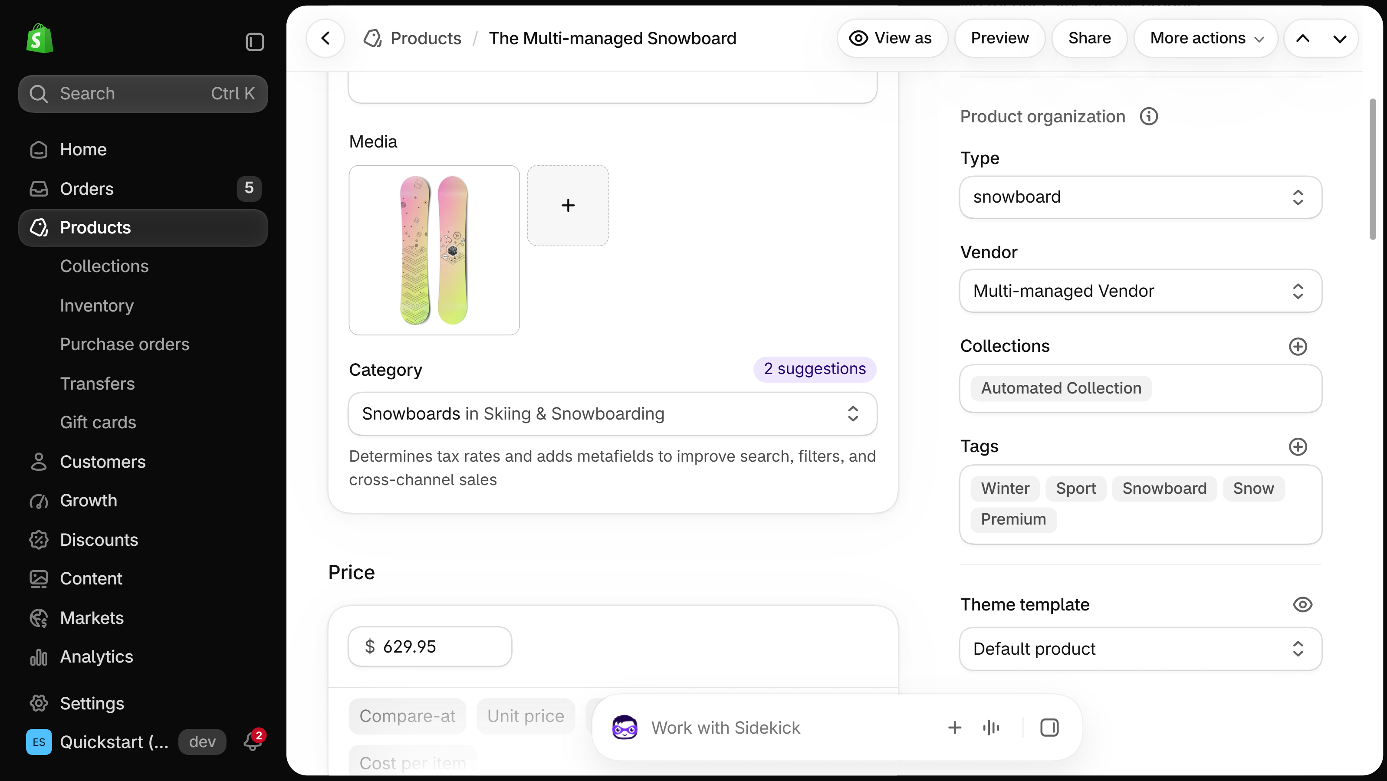Image resolution: width=1387 pixels, height=781 pixels.
Task: Click the Snow tag
Action: 1253,488
